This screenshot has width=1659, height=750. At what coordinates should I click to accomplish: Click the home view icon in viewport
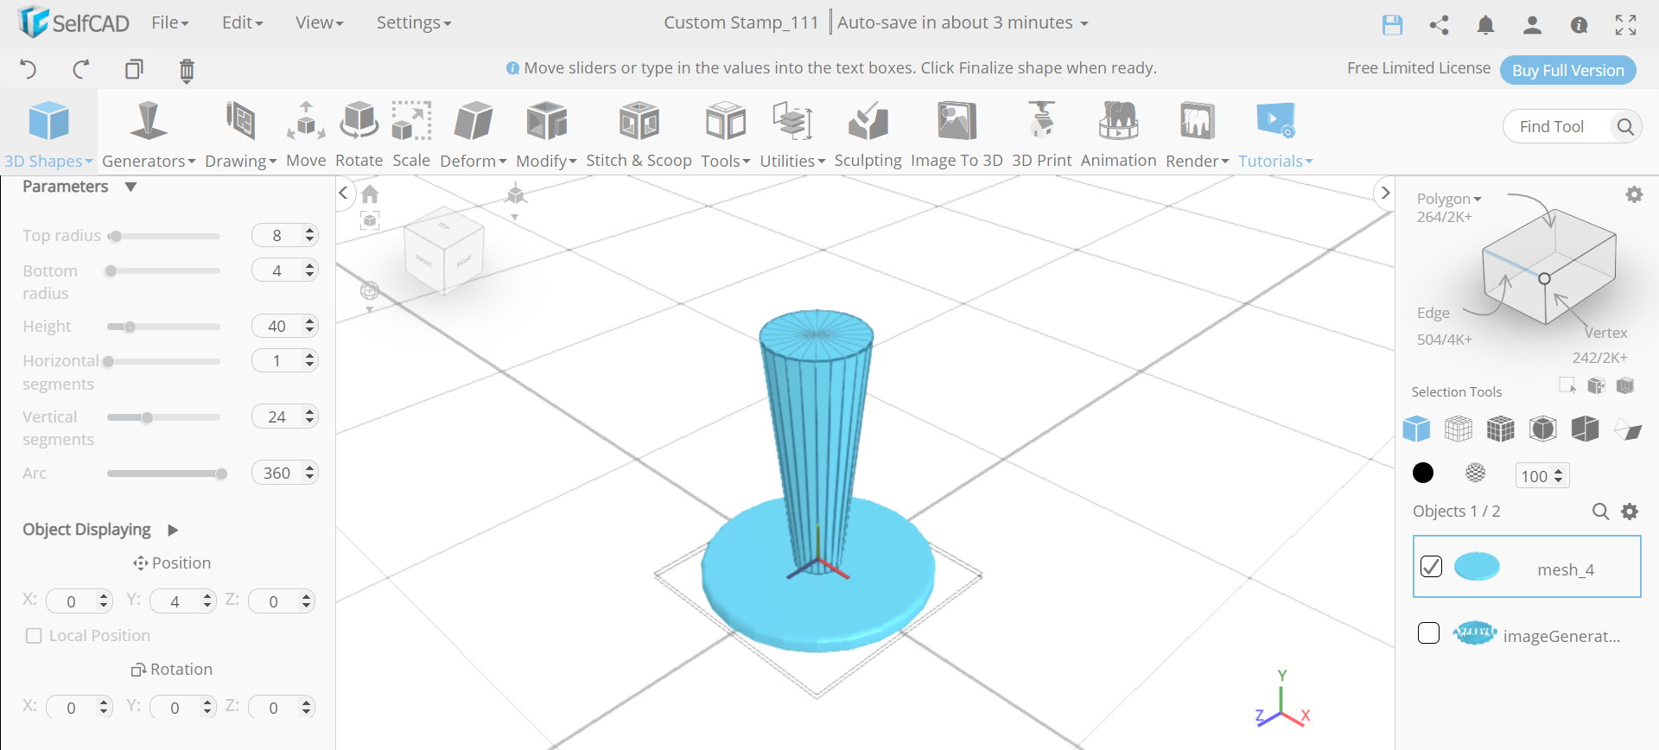pyautogui.click(x=370, y=194)
